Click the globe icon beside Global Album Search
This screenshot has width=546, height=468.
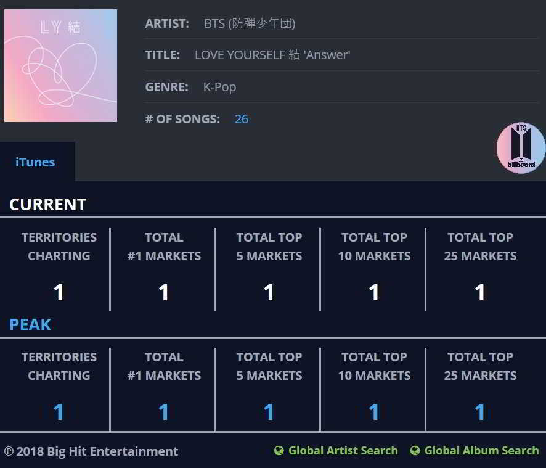(x=415, y=451)
